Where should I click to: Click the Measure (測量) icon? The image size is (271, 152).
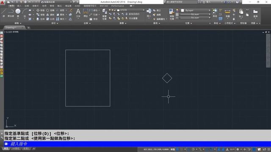[227, 14]
